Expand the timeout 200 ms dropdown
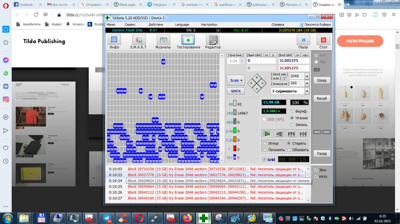This screenshot has height=224, width=400. click(307, 83)
